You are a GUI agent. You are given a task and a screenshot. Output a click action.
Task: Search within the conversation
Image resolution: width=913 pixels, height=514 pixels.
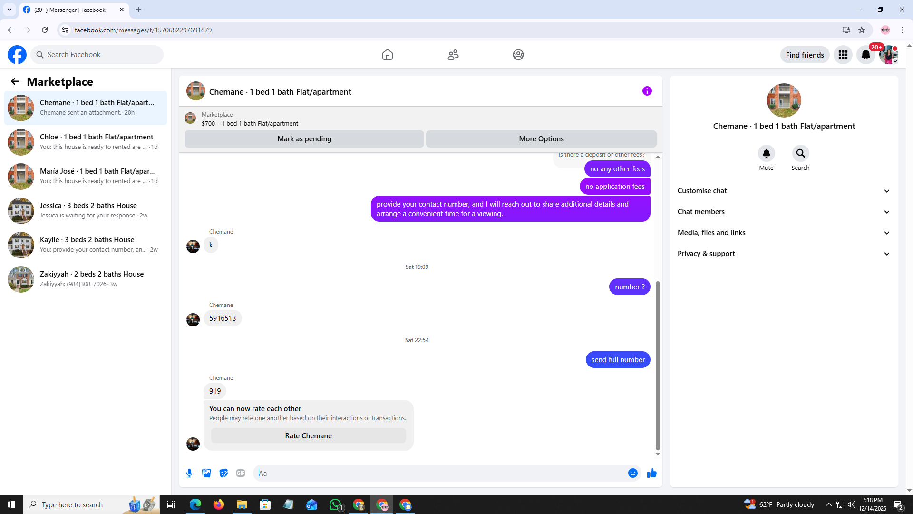(x=800, y=154)
